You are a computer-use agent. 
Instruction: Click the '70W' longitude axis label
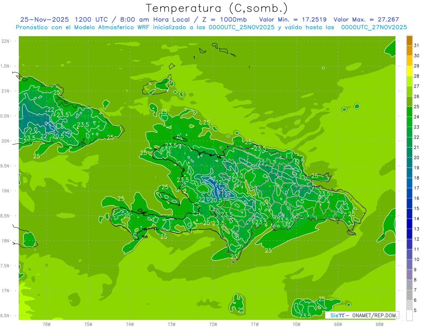coord(296,324)
